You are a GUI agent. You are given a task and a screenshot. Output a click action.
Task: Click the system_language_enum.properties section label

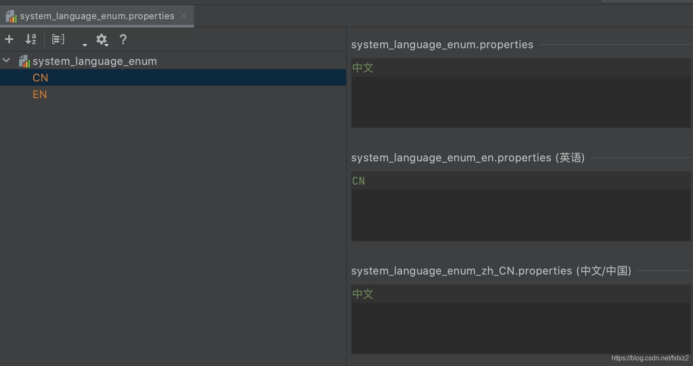(x=442, y=45)
